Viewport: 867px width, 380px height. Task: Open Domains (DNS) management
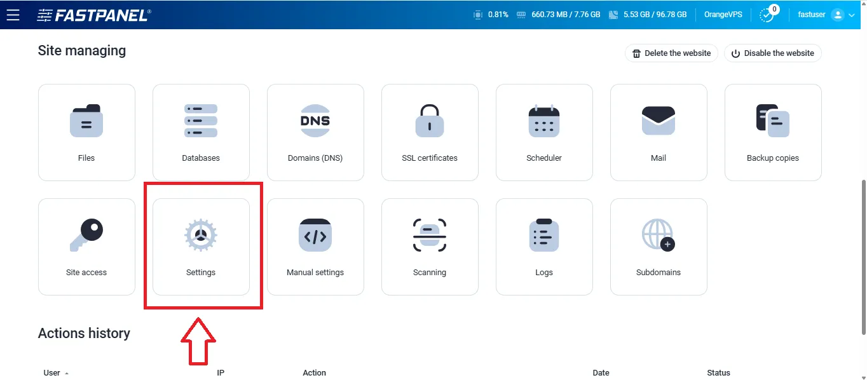pyautogui.click(x=315, y=132)
